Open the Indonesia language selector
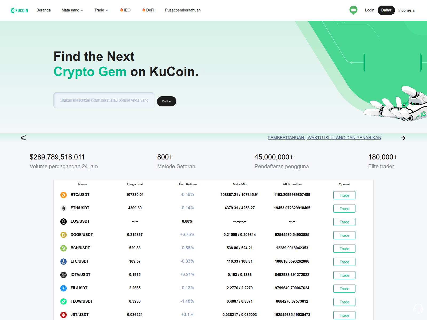The image size is (427, 320). point(406,10)
